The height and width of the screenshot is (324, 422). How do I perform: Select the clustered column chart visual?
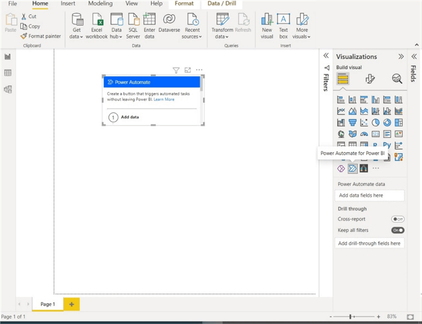(x=376, y=100)
